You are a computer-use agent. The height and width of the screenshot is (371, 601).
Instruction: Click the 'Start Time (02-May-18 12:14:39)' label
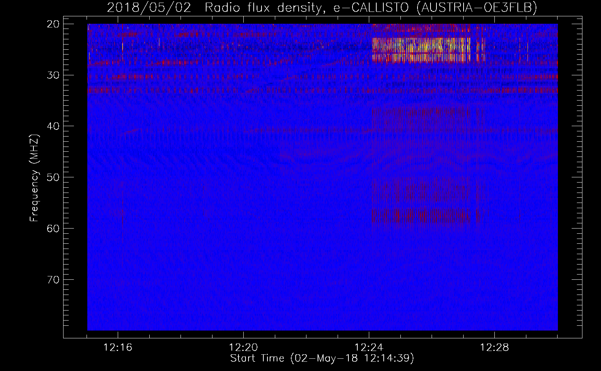pyautogui.click(x=322, y=358)
